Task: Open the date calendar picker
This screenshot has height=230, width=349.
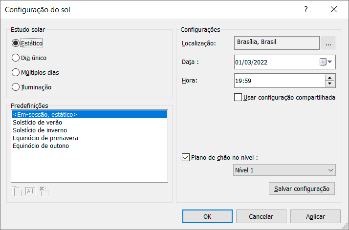Action: [x=326, y=62]
